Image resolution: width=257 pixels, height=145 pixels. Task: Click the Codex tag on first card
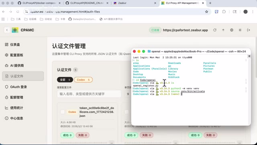(x=72, y=112)
